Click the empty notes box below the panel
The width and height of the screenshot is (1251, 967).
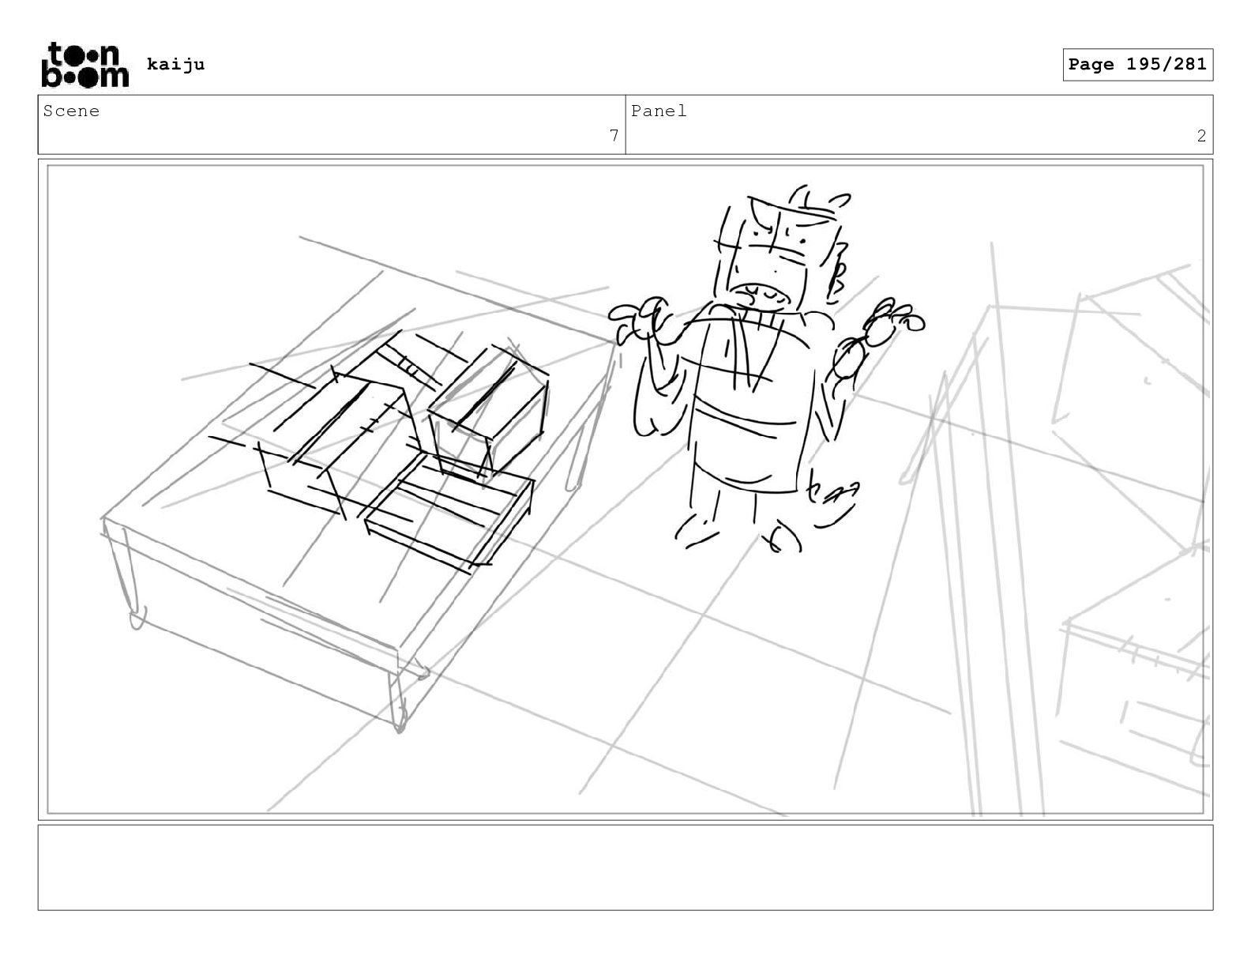625,867
